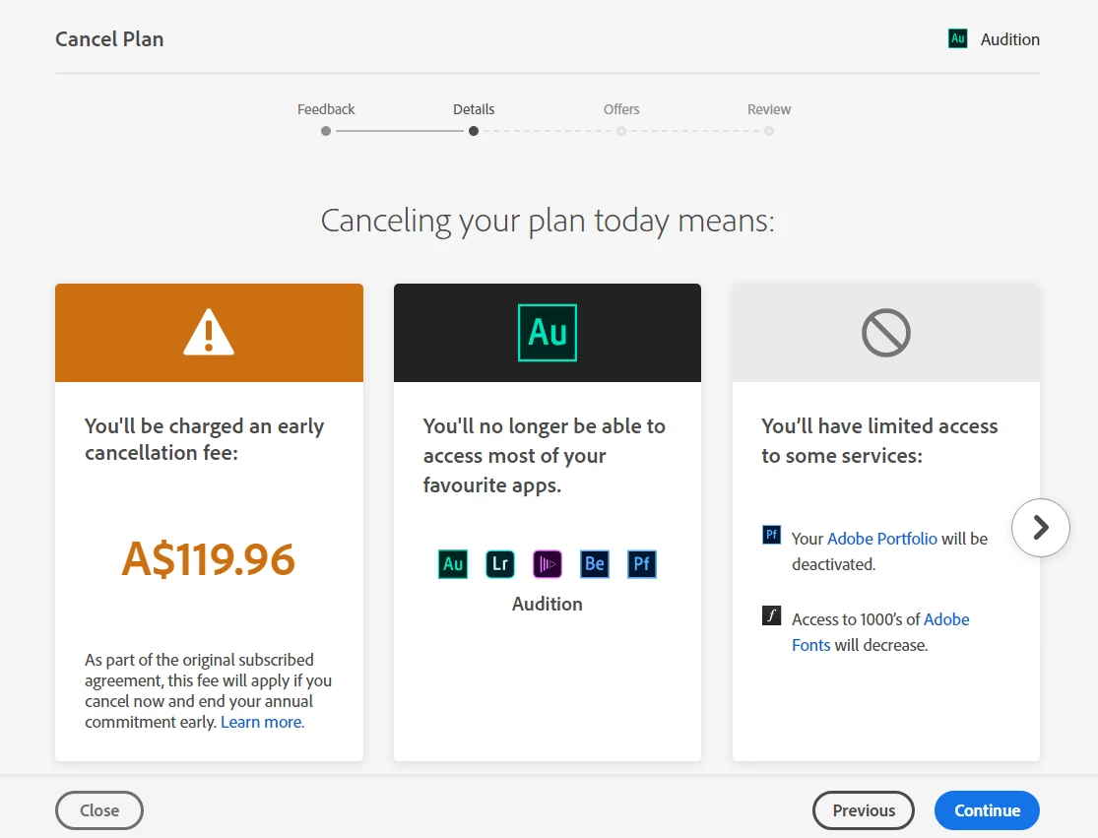Click the "You'll be charged an early cancellation fee" heading
Image resolution: width=1098 pixels, height=838 pixels.
(205, 439)
